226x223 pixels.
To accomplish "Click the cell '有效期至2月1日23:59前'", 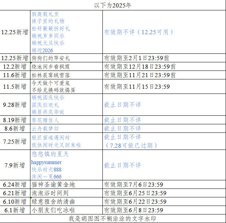I will click(x=137, y=58).
